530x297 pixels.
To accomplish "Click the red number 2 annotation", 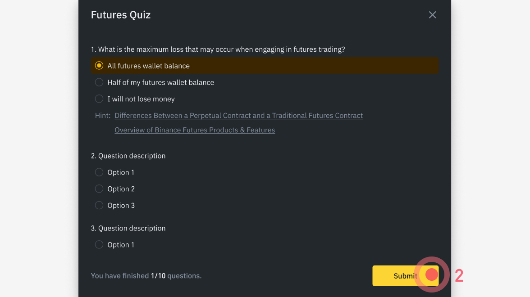I will pyautogui.click(x=459, y=276).
